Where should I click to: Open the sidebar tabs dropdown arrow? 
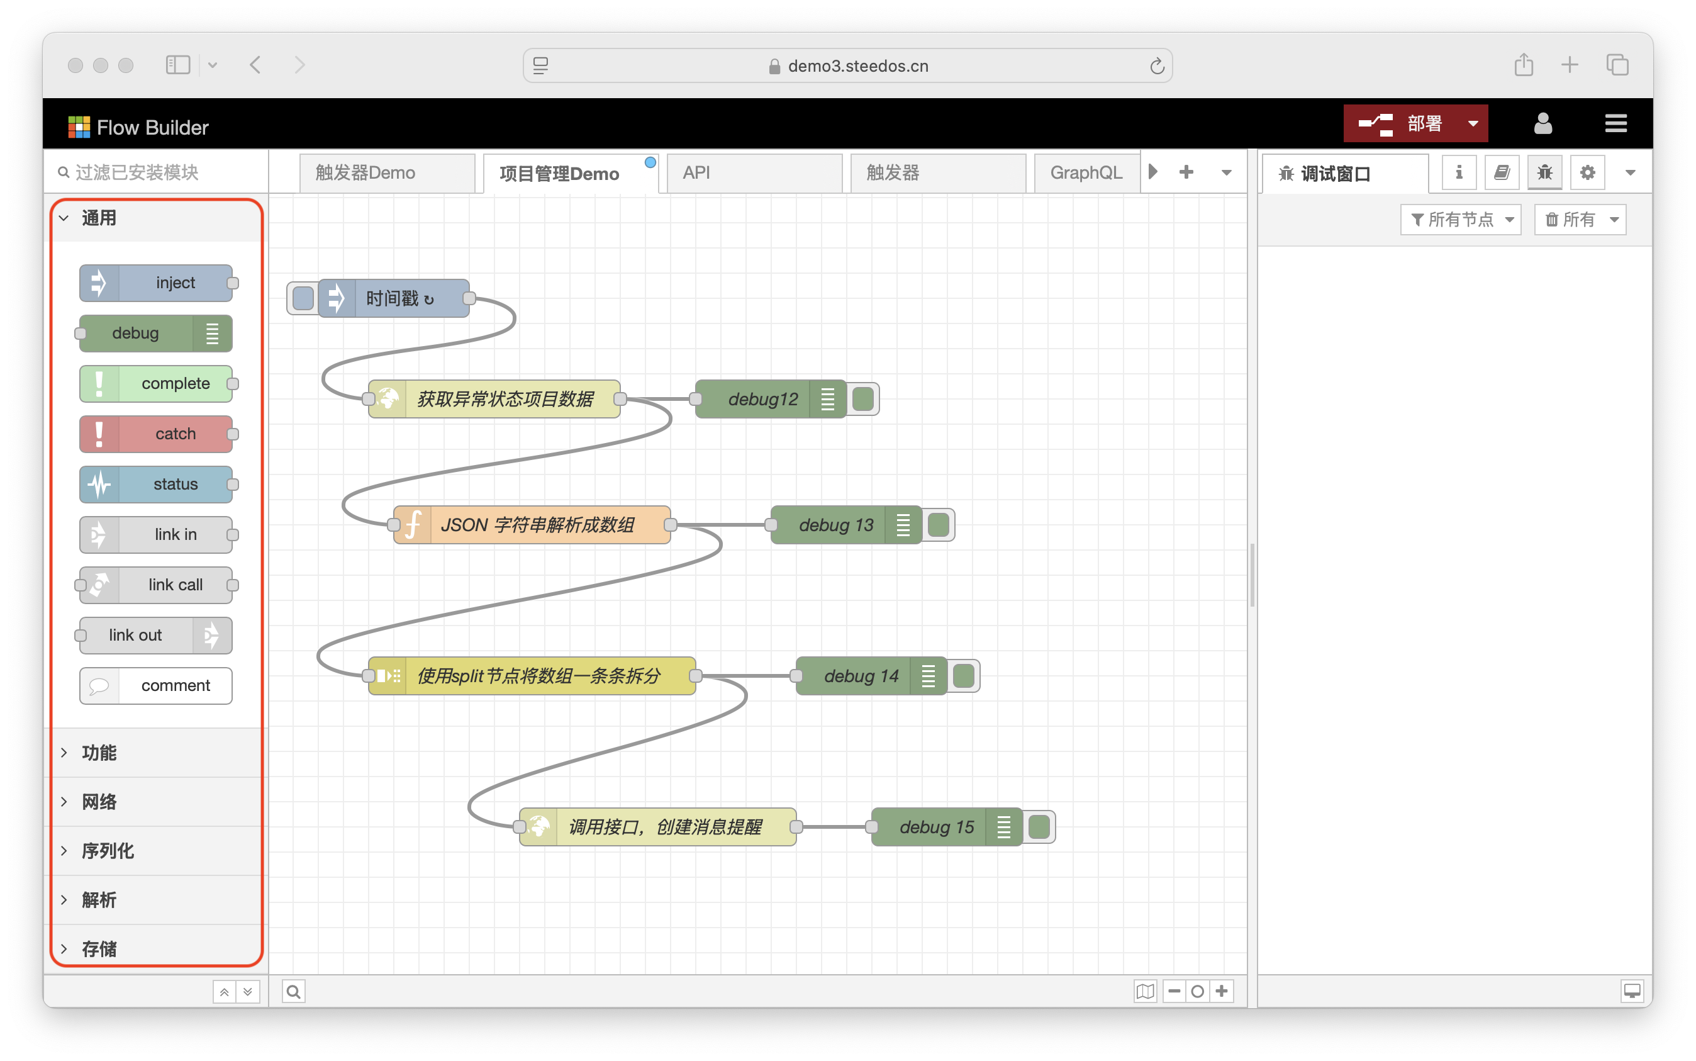click(x=1630, y=172)
